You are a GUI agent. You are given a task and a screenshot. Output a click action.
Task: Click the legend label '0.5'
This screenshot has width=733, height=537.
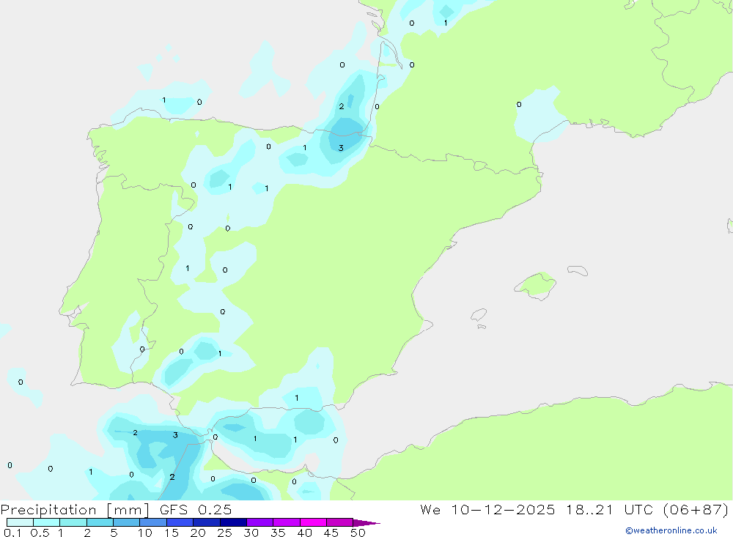pyautogui.click(x=40, y=533)
